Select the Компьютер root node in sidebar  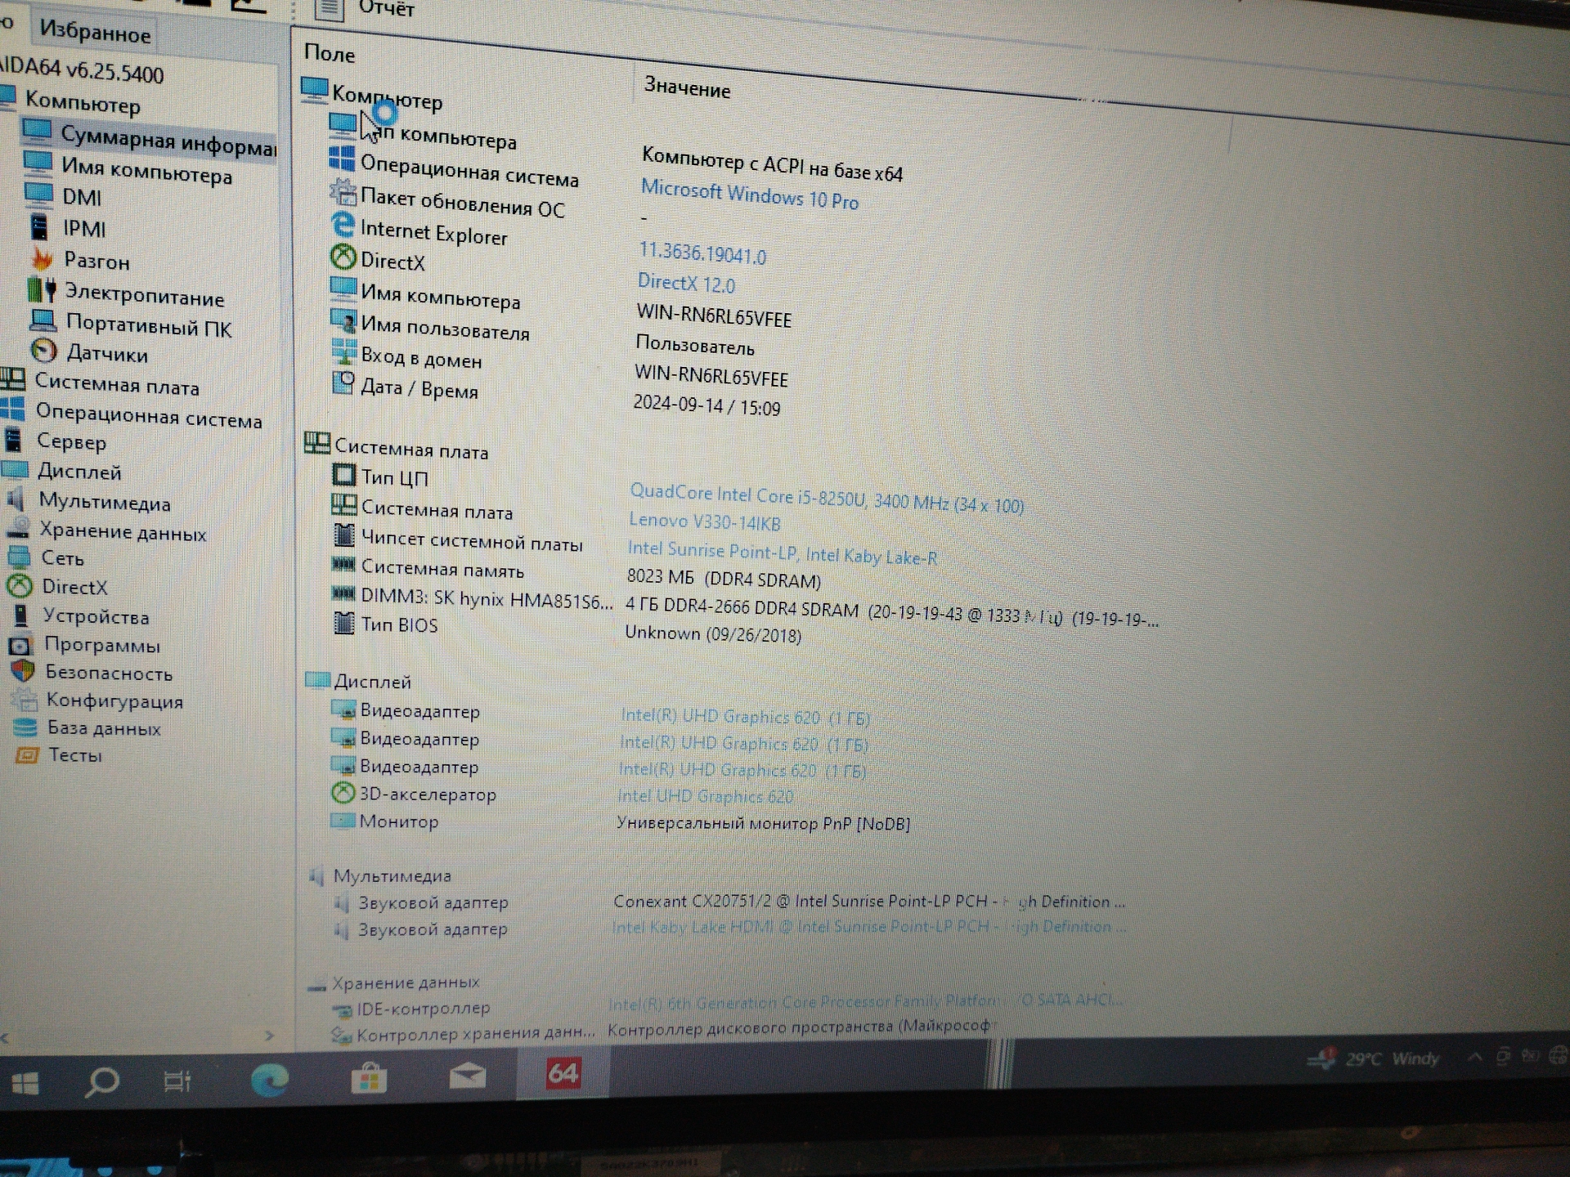coord(83,103)
